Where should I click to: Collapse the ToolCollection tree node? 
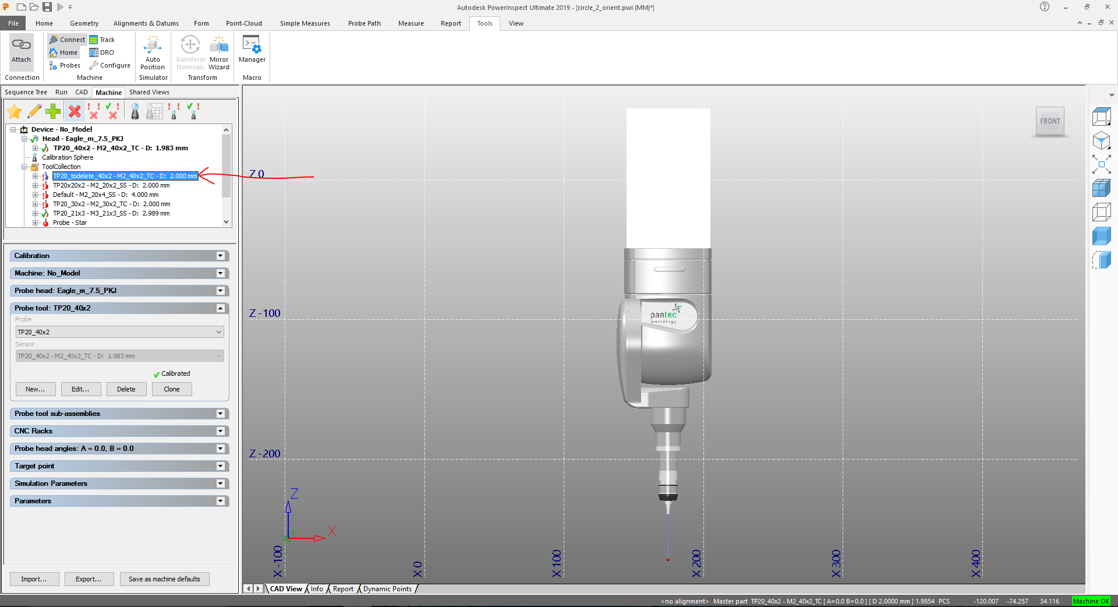(25, 167)
